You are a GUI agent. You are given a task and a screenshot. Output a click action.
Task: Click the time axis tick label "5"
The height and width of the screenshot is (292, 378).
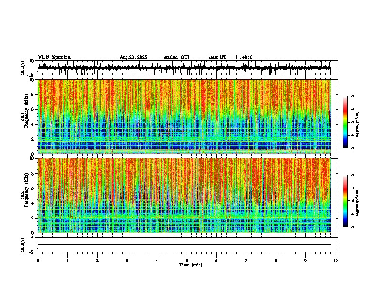(x=187, y=261)
